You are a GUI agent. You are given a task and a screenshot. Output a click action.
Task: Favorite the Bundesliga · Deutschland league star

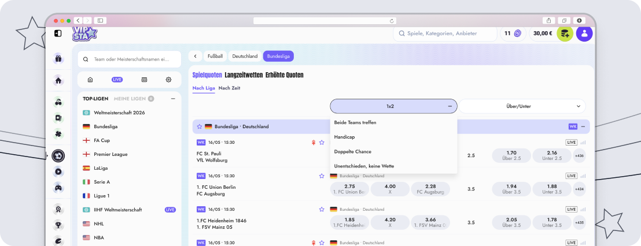[x=200, y=126]
